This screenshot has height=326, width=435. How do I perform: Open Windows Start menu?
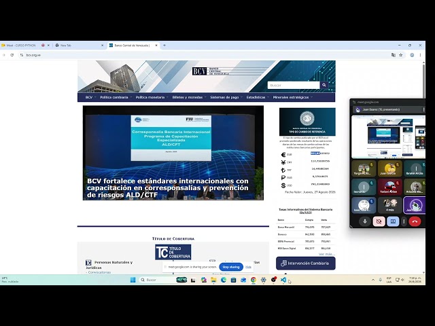[x=133, y=280]
